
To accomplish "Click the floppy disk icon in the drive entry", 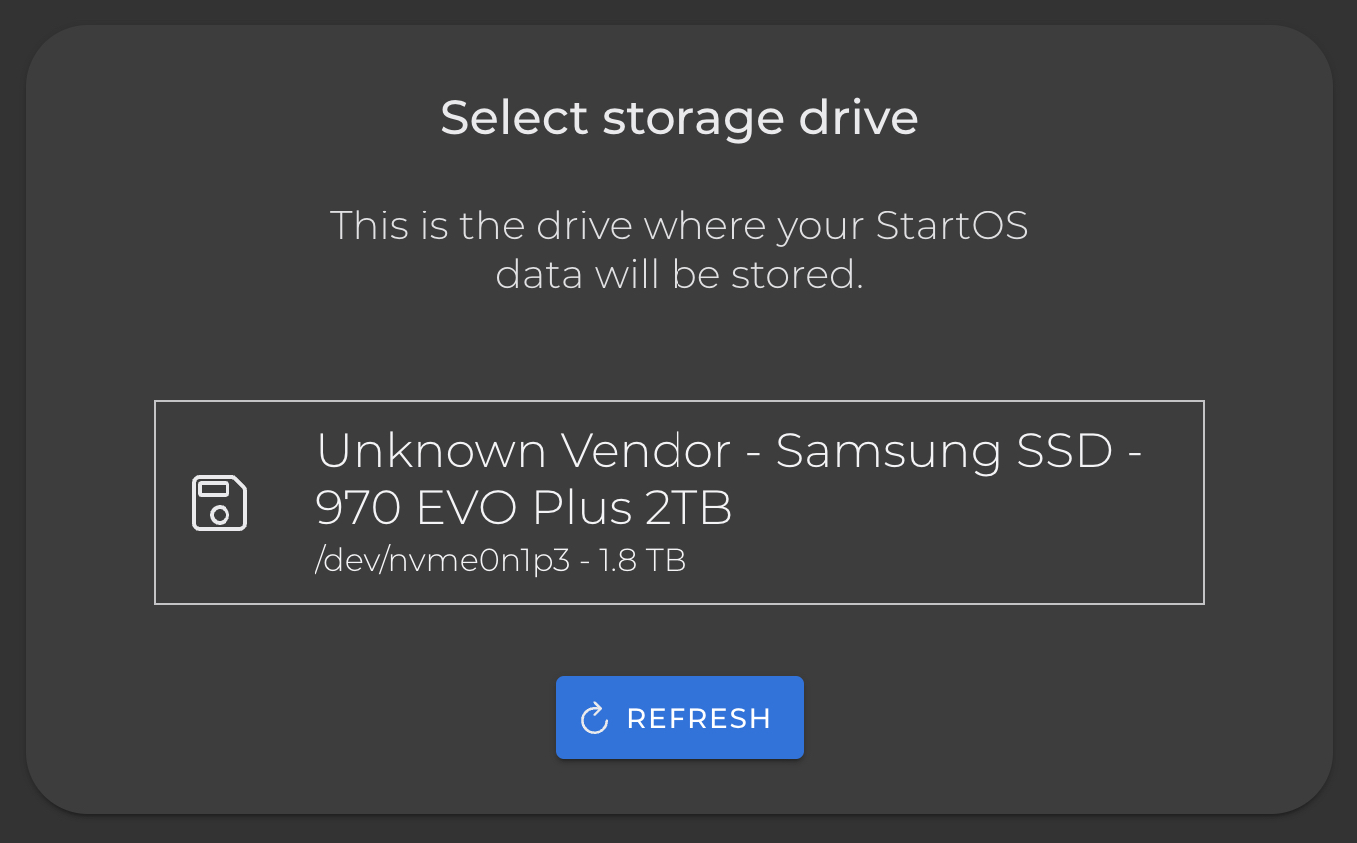I will tap(220, 502).
